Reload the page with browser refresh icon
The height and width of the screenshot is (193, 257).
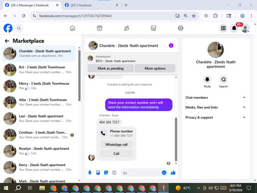tap(24, 16)
